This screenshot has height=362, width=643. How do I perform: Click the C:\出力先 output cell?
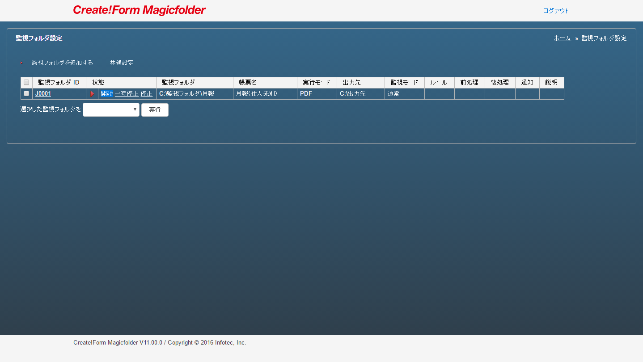tap(361, 94)
